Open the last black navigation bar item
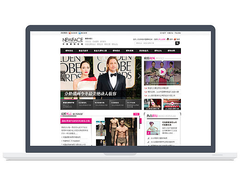Screen dimensions: 240x180 (x=171, y=51)
